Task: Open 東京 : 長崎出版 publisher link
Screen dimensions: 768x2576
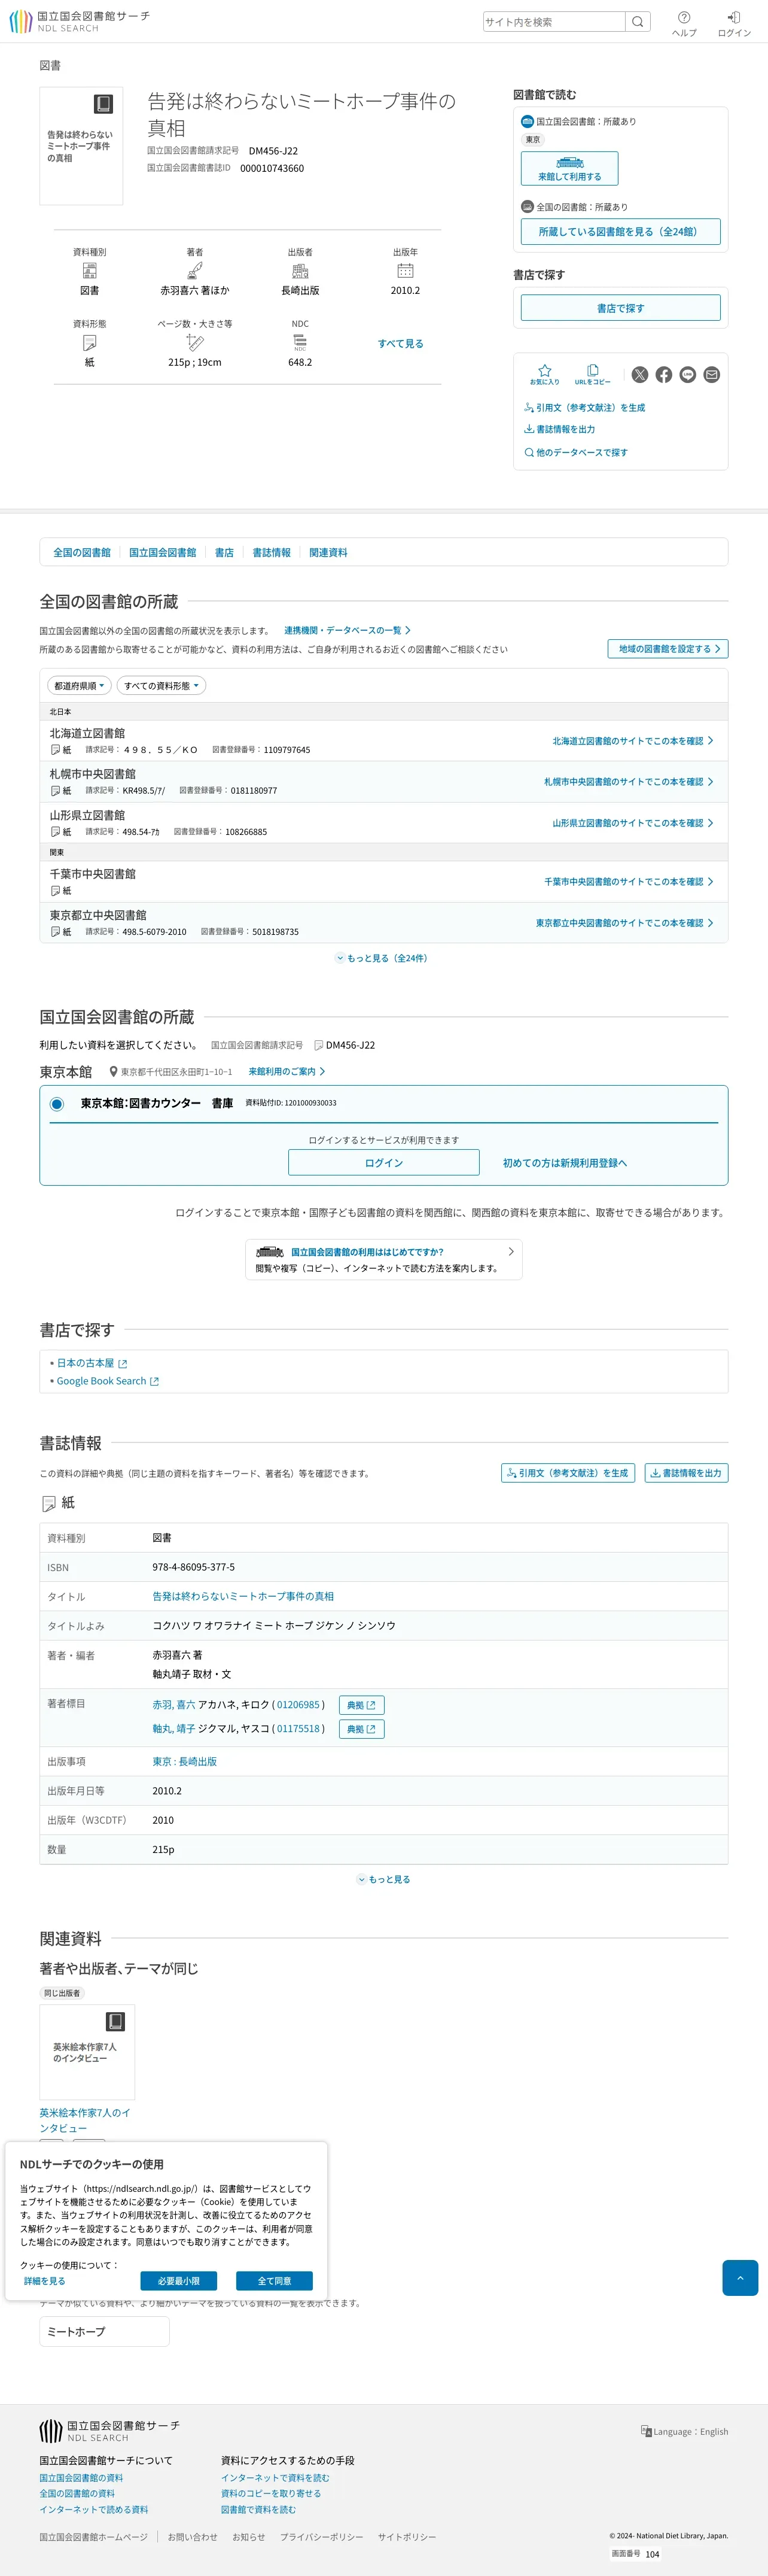Action: click(x=184, y=1762)
